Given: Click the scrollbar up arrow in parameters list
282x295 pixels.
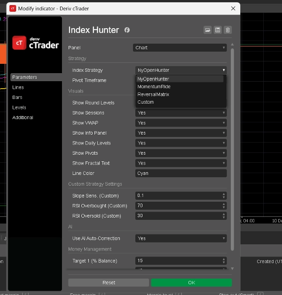Looking at the screenshot, I should (233, 45).
